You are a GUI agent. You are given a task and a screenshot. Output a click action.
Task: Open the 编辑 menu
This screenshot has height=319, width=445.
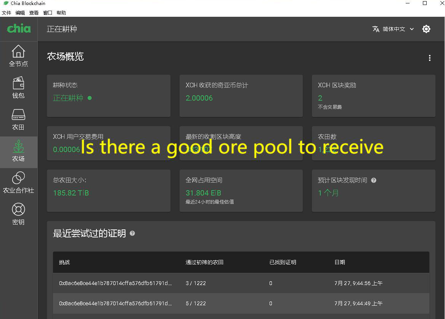[20, 13]
